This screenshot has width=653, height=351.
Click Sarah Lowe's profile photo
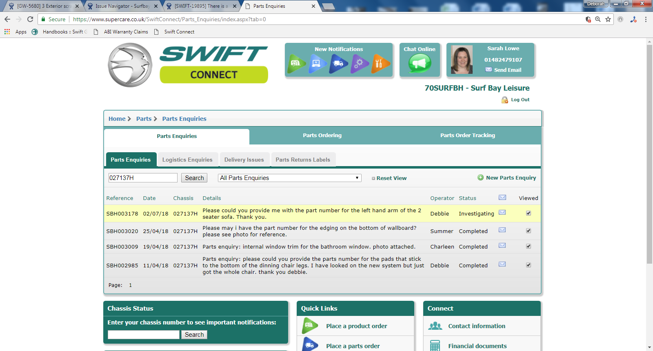462,60
